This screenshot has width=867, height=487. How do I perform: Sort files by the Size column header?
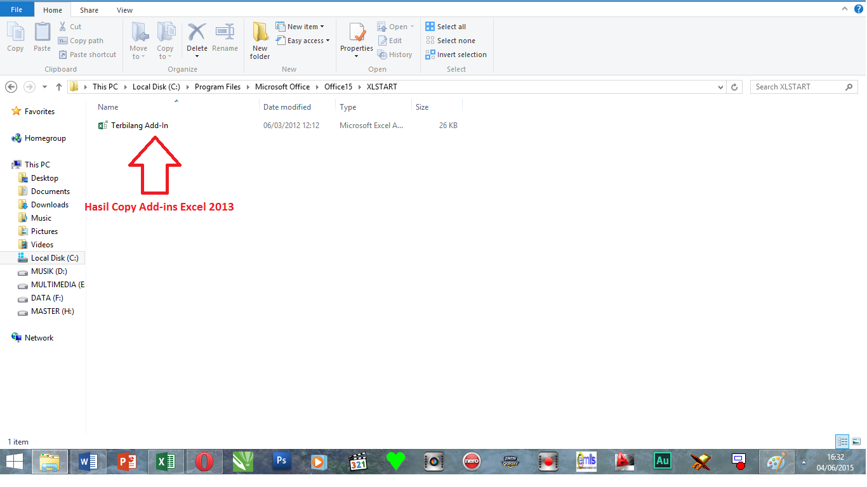click(422, 107)
